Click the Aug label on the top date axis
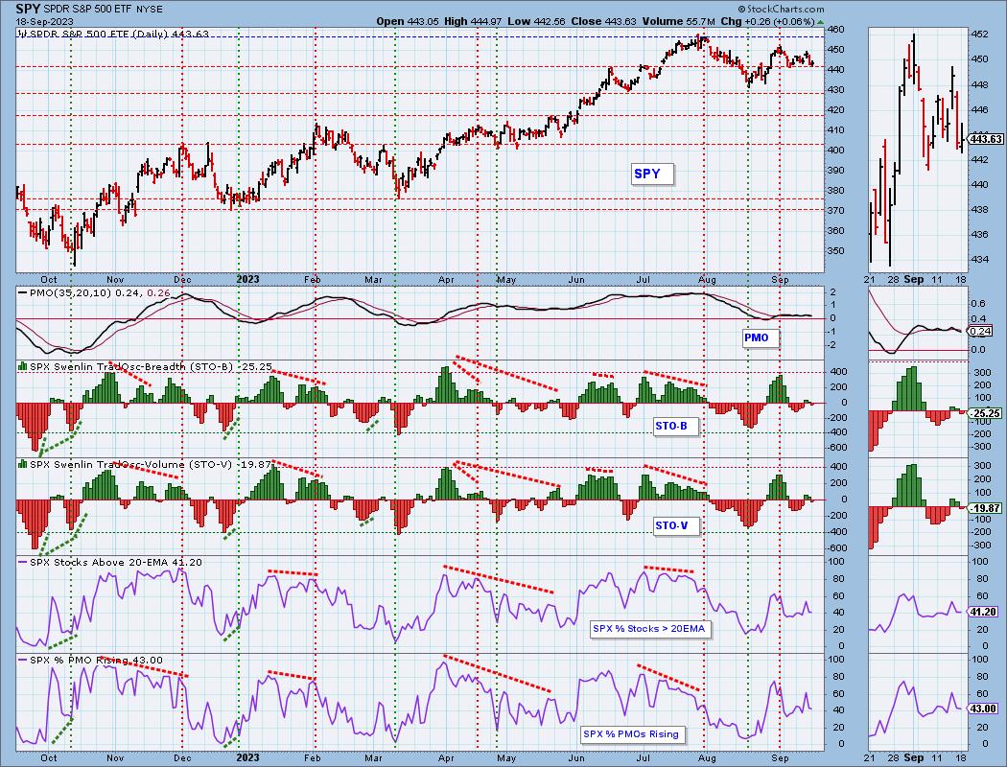This screenshot has height=767, width=1007. pyautogui.click(x=707, y=280)
